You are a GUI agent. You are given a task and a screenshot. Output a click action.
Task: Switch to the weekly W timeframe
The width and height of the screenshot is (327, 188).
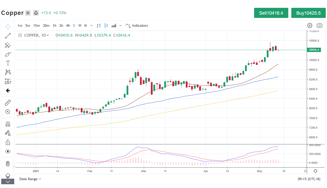[80, 25]
